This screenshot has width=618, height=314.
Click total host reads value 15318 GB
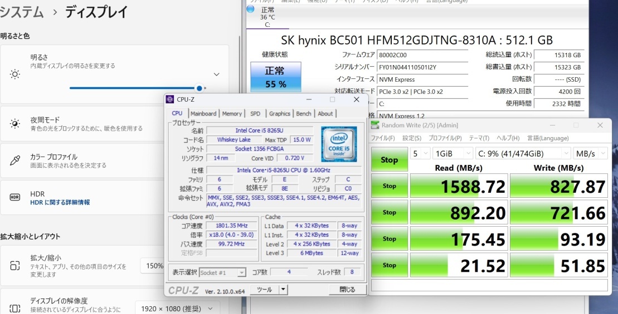[x=559, y=56]
